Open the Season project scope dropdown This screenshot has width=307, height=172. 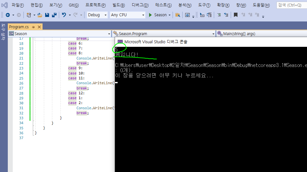tap(60, 34)
